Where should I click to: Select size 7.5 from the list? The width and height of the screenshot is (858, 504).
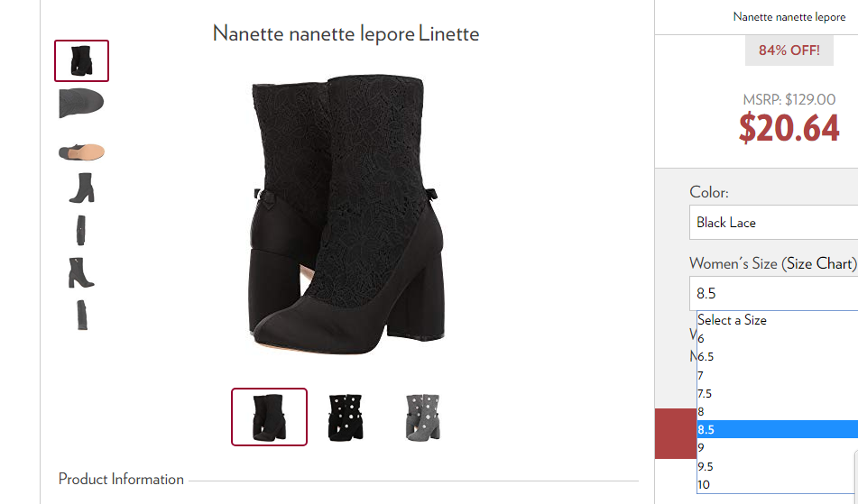(778, 394)
